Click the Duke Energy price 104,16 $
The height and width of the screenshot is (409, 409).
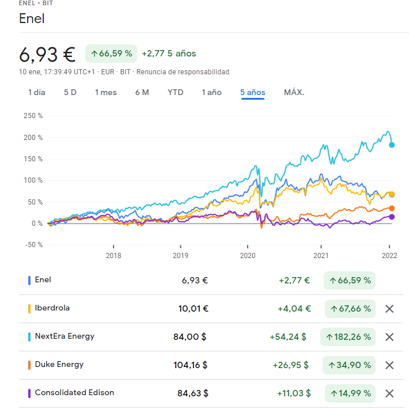(x=191, y=365)
